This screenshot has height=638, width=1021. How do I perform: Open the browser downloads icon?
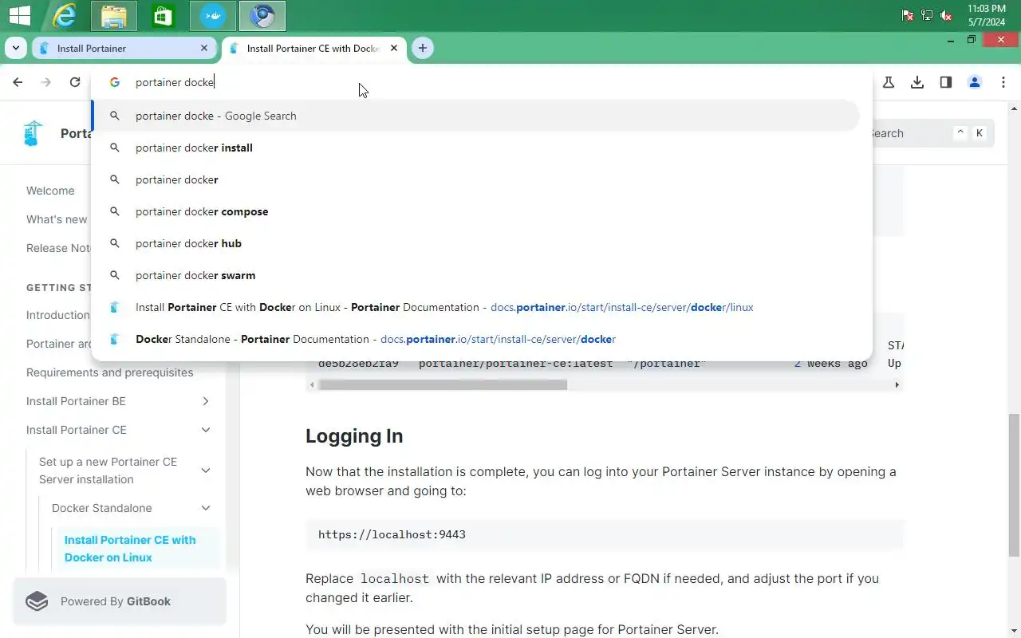[x=917, y=82]
